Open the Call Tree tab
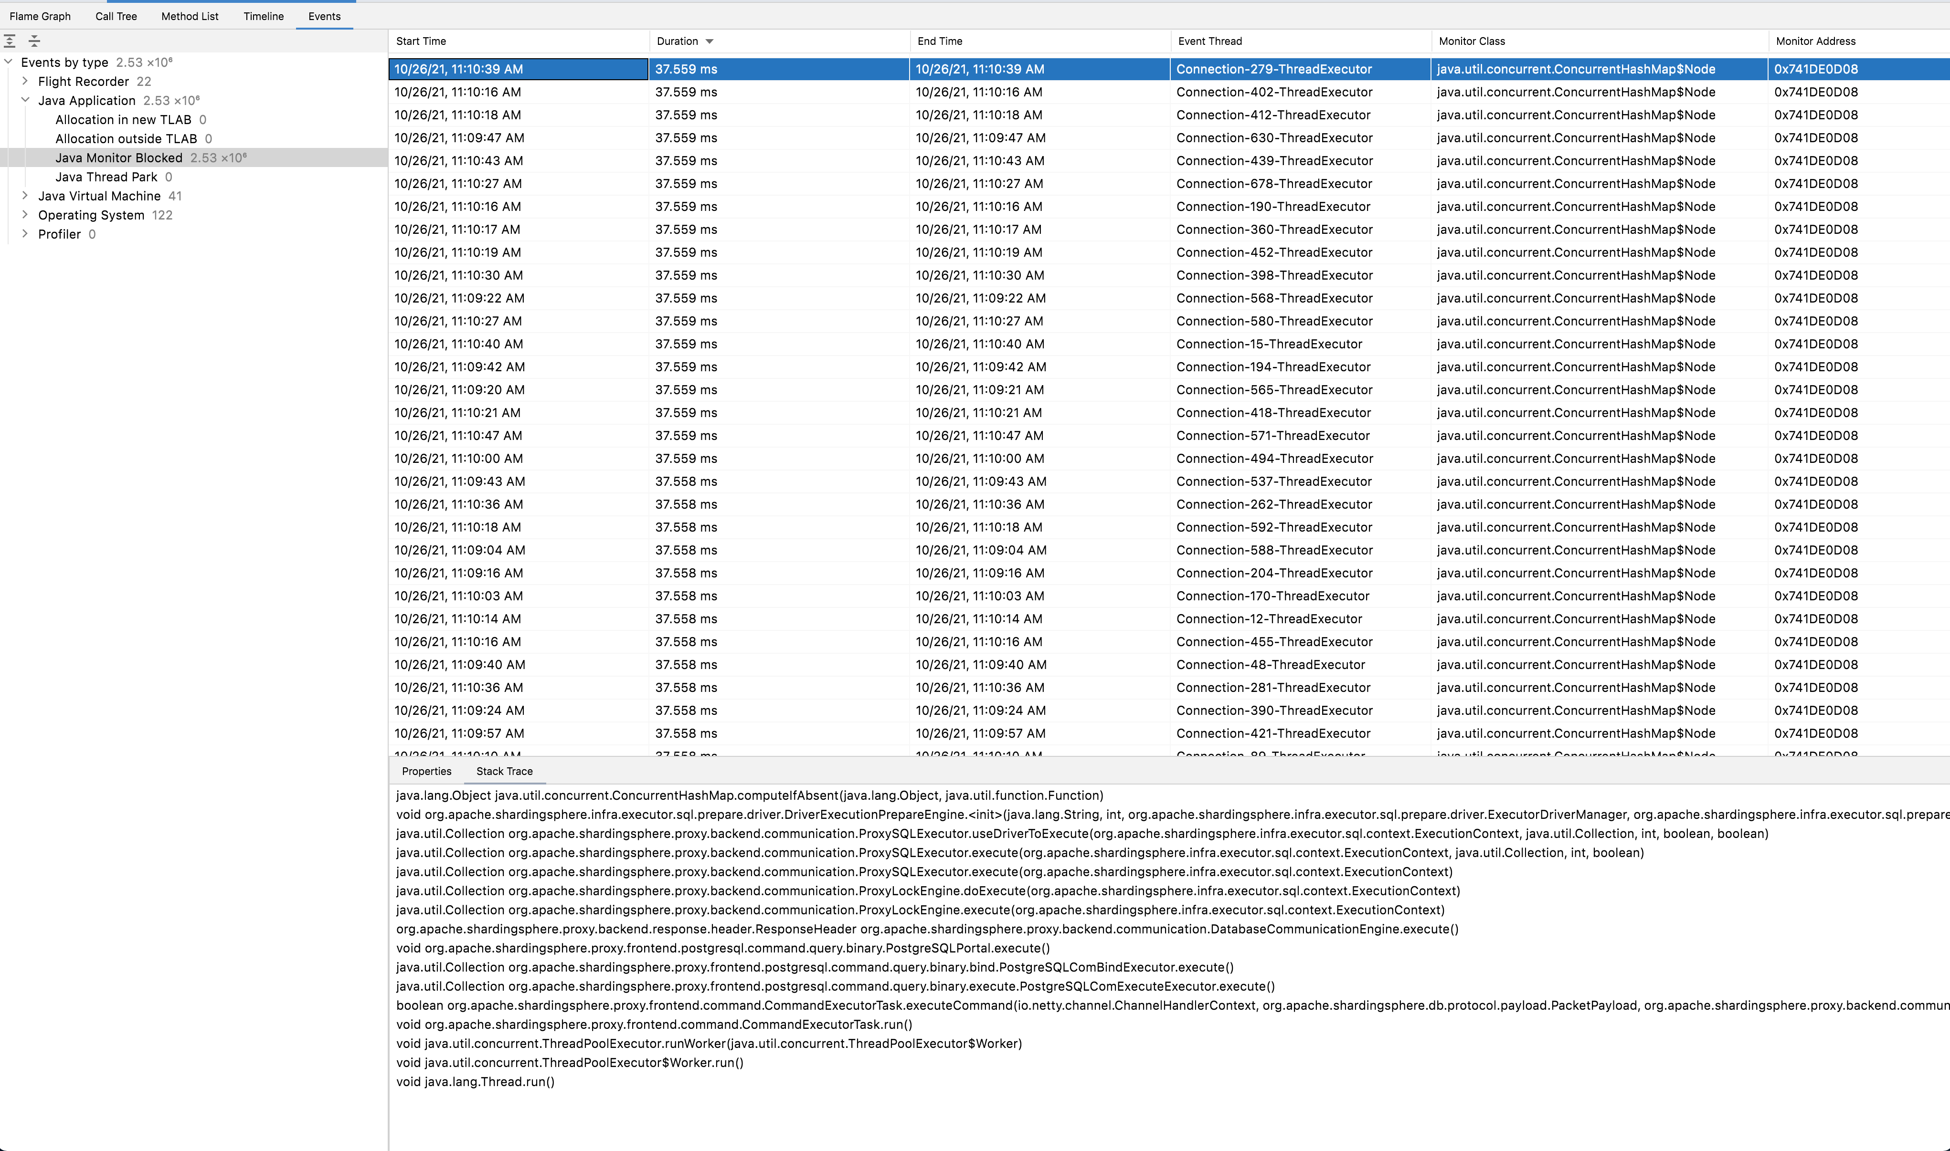 [116, 16]
